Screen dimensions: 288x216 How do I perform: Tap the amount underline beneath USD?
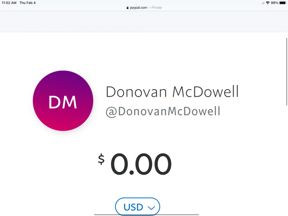pyautogui.click(x=146, y=215)
